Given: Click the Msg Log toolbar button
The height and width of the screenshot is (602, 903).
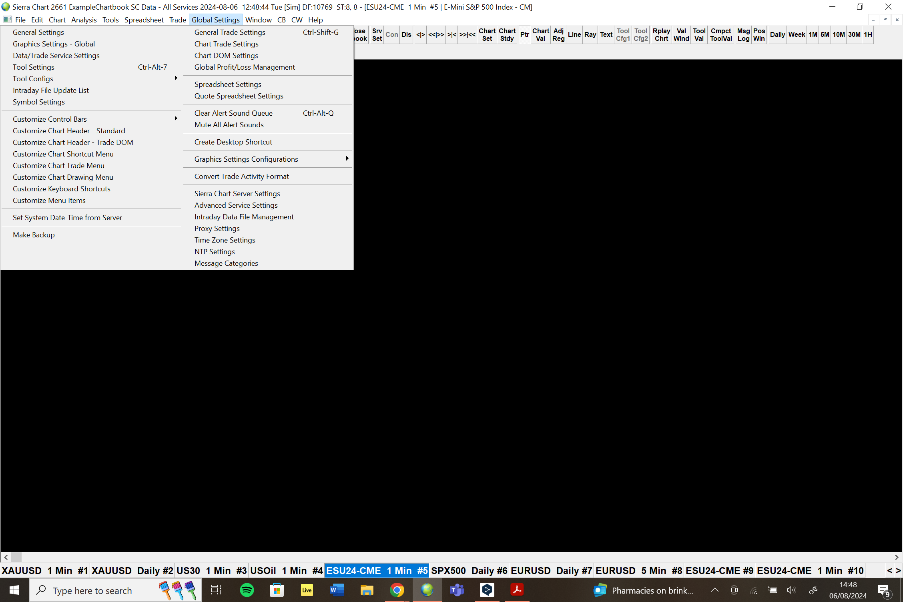Looking at the screenshot, I should [743, 35].
